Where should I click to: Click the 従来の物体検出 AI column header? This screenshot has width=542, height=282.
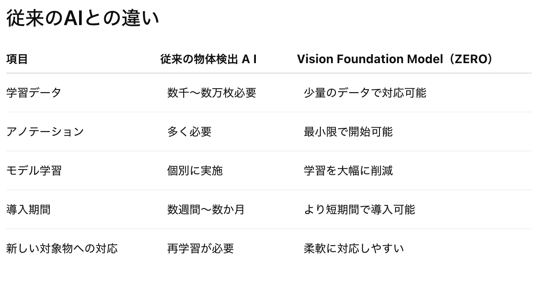(208, 59)
